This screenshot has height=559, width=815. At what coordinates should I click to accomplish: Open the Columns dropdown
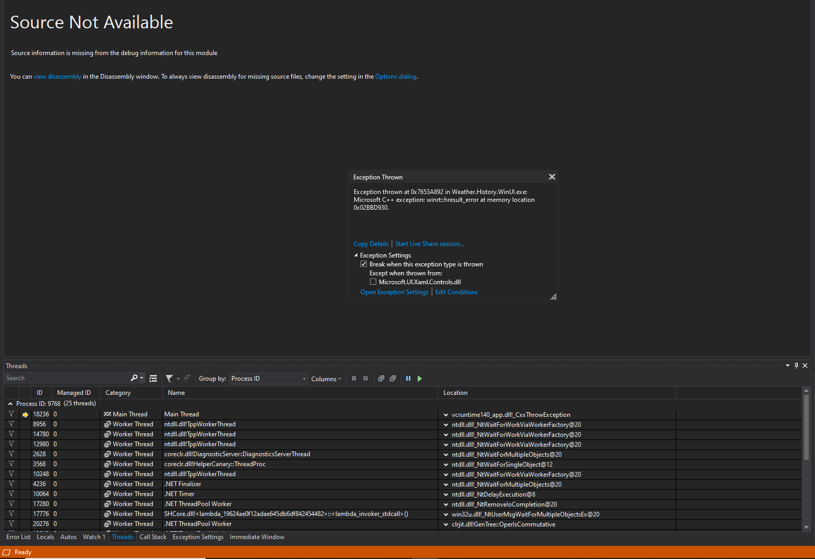[326, 379]
